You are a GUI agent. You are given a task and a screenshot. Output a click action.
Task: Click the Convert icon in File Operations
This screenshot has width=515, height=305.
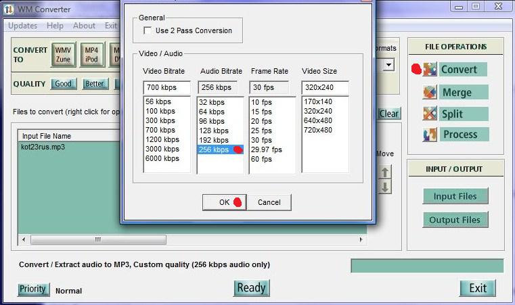(430, 70)
